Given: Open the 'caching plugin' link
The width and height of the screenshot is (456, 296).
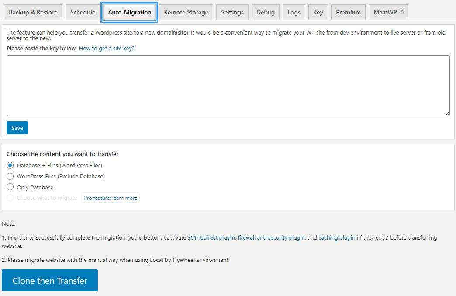Looking at the screenshot, I should click(x=337, y=237).
